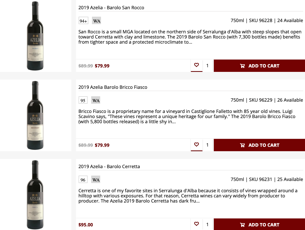Screen dimensions: 305x230
Task: Click the 94+ score badge
Action: pyautogui.click(x=83, y=21)
